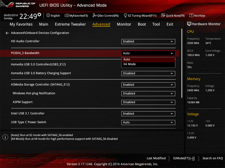Click the Ratio value 35x
Image resolution: width=225 pixels, height=168 pixels.
(x=189, y=67)
